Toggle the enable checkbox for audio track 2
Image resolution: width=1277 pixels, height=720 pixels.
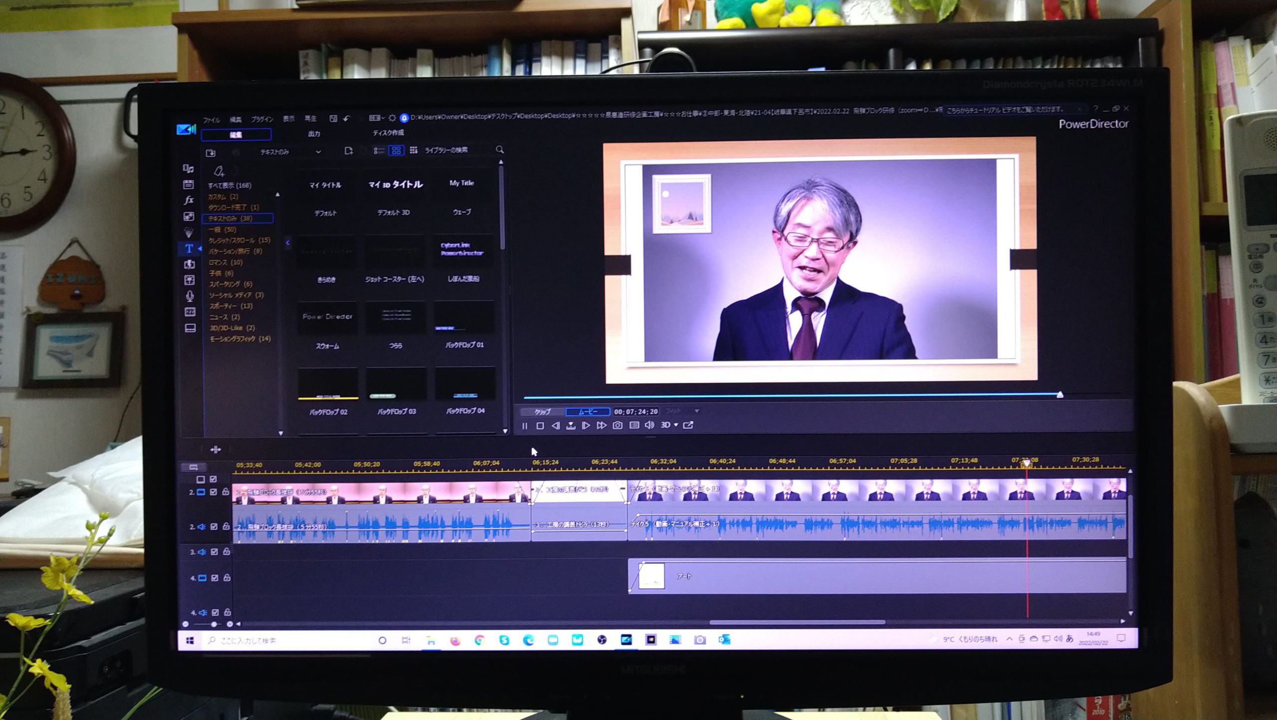pyautogui.click(x=214, y=526)
